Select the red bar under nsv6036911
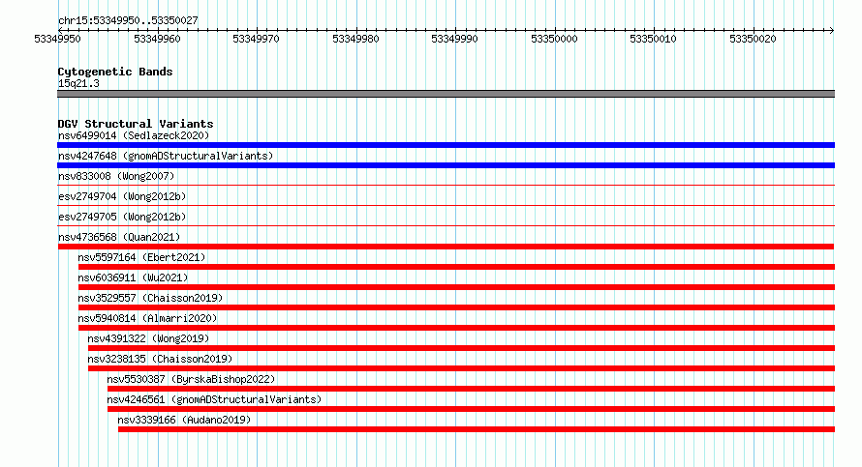This screenshot has width=862, height=467. coord(456,287)
